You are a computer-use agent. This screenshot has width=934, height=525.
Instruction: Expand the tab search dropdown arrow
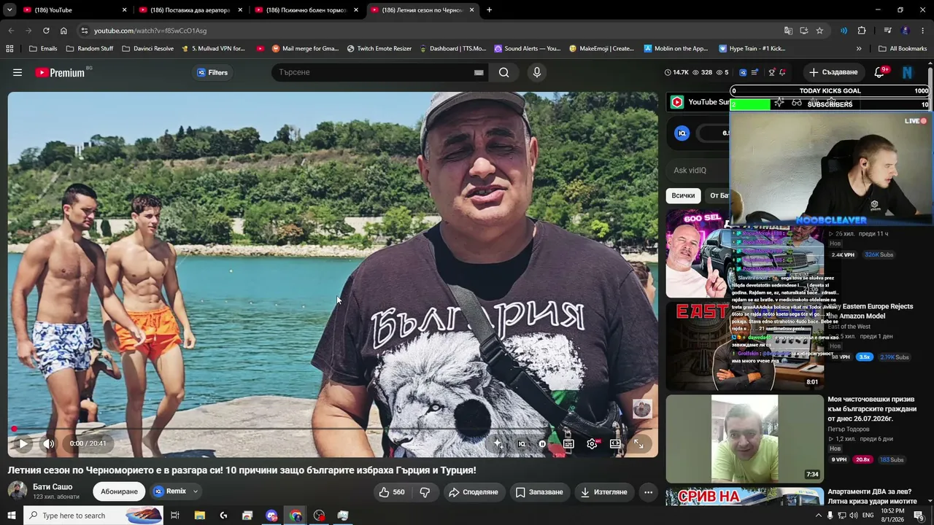[x=10, y=10]
